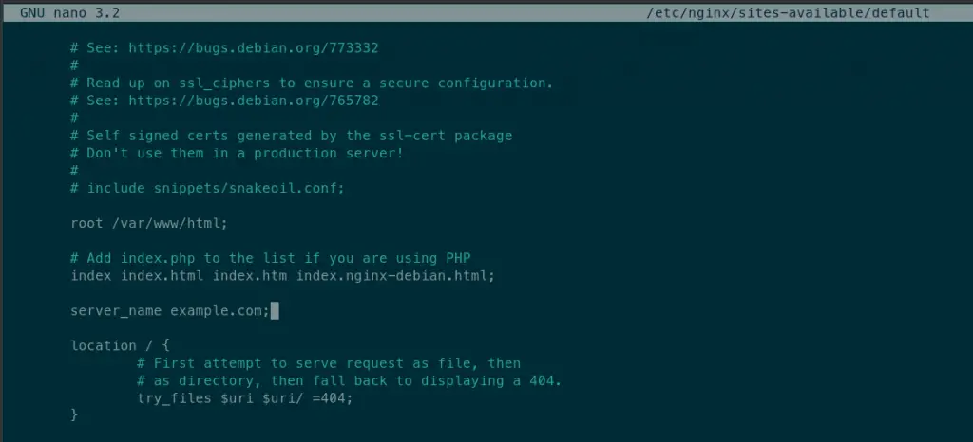The image size is (973, 442).
Task: Click the bugs.debian.org/765782 URL
Action: click(253, 101)
